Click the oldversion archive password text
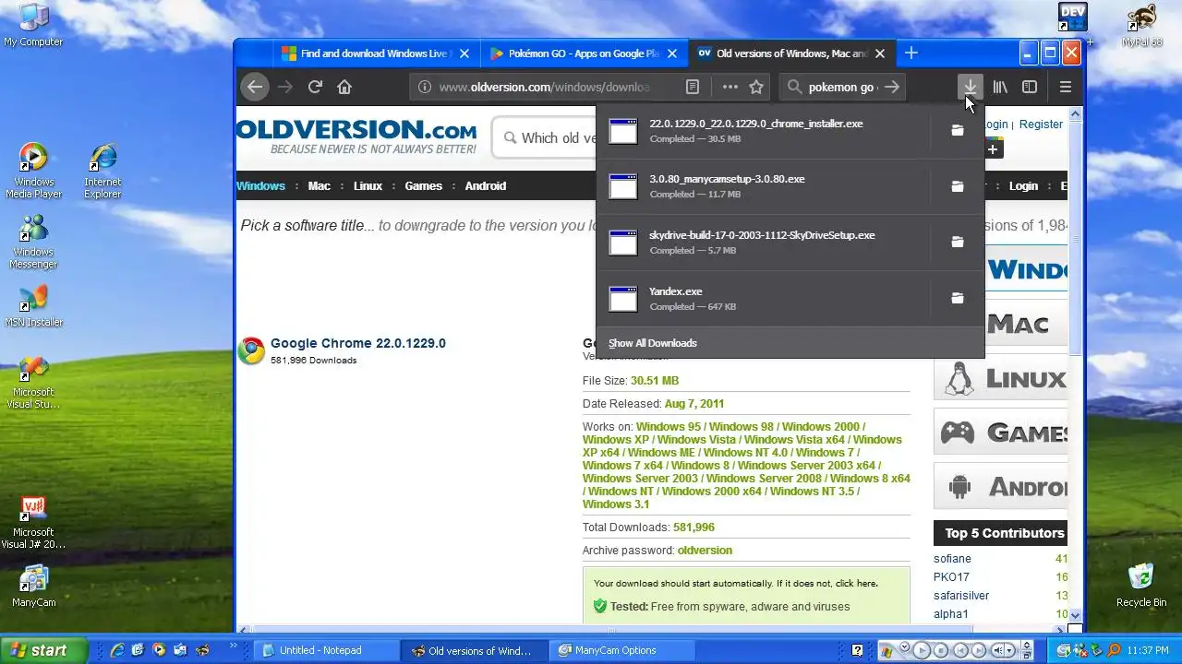This screenshot has height=664, width=1182. [705, 551]
